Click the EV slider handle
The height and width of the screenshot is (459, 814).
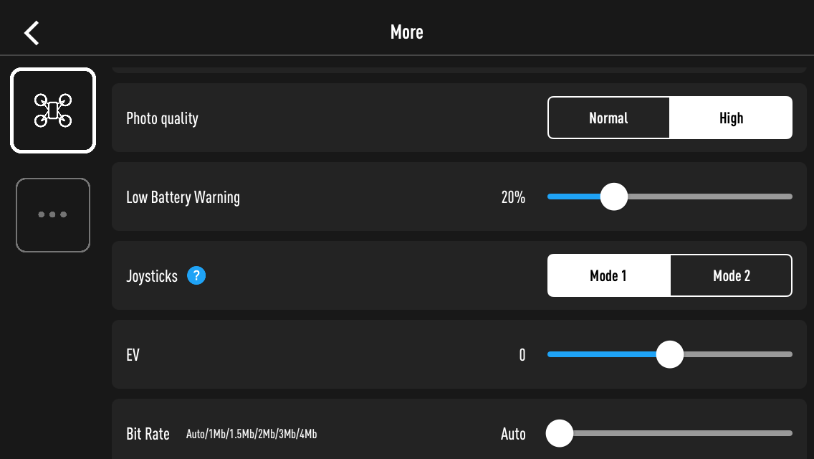tap(670, 354)
